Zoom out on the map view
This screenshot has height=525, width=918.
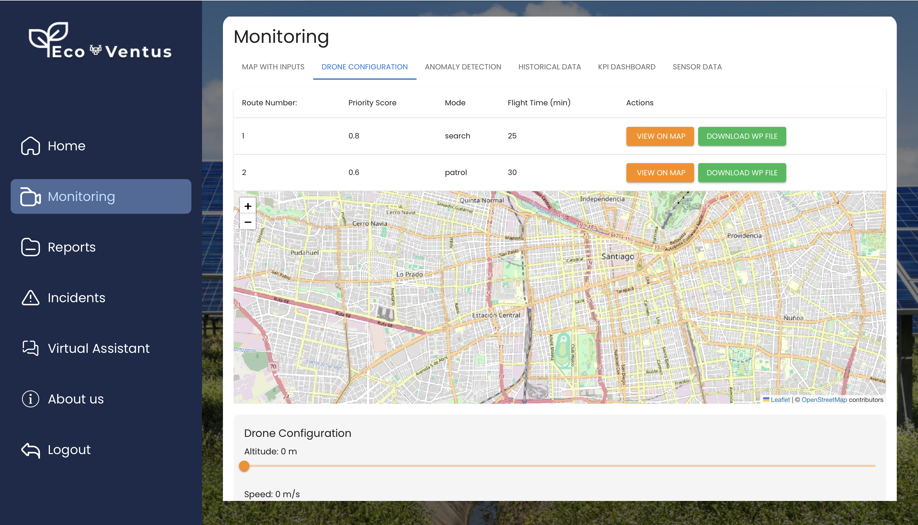point(248,222)
